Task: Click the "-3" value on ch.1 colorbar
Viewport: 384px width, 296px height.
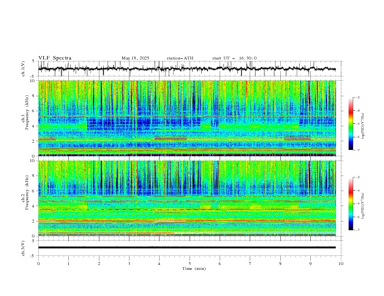Action: pos(357,97)
